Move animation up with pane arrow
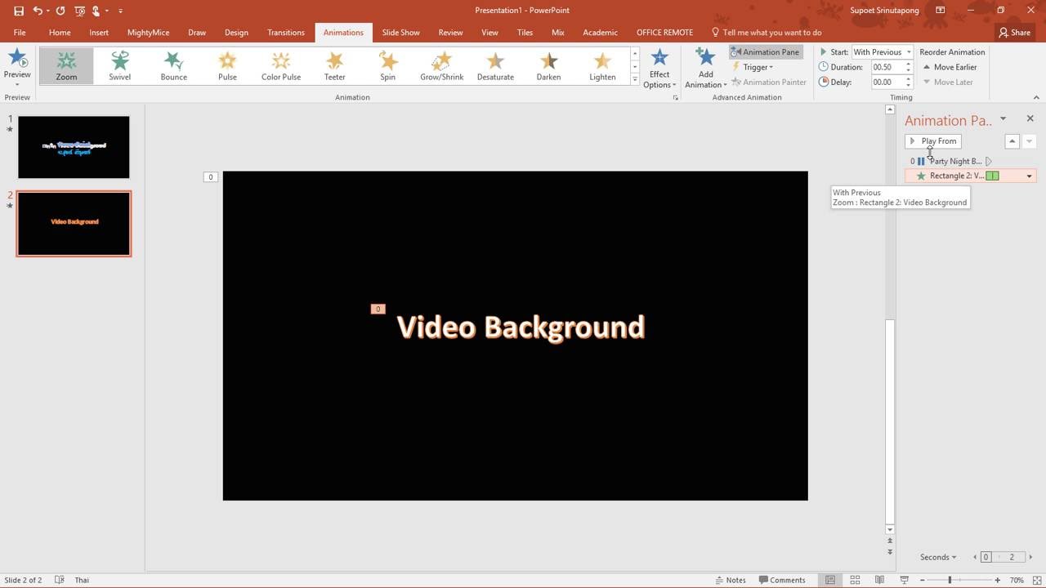 pyautogui.click(x=1012, y=141)
